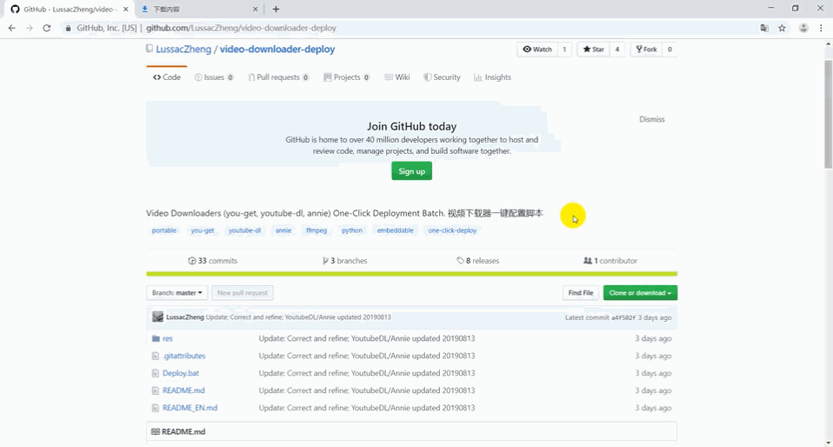Image resolution: width=833 pixels, height=447 pixels.
Task: View the stargazers count 4
Action: (x=617, y=50)
